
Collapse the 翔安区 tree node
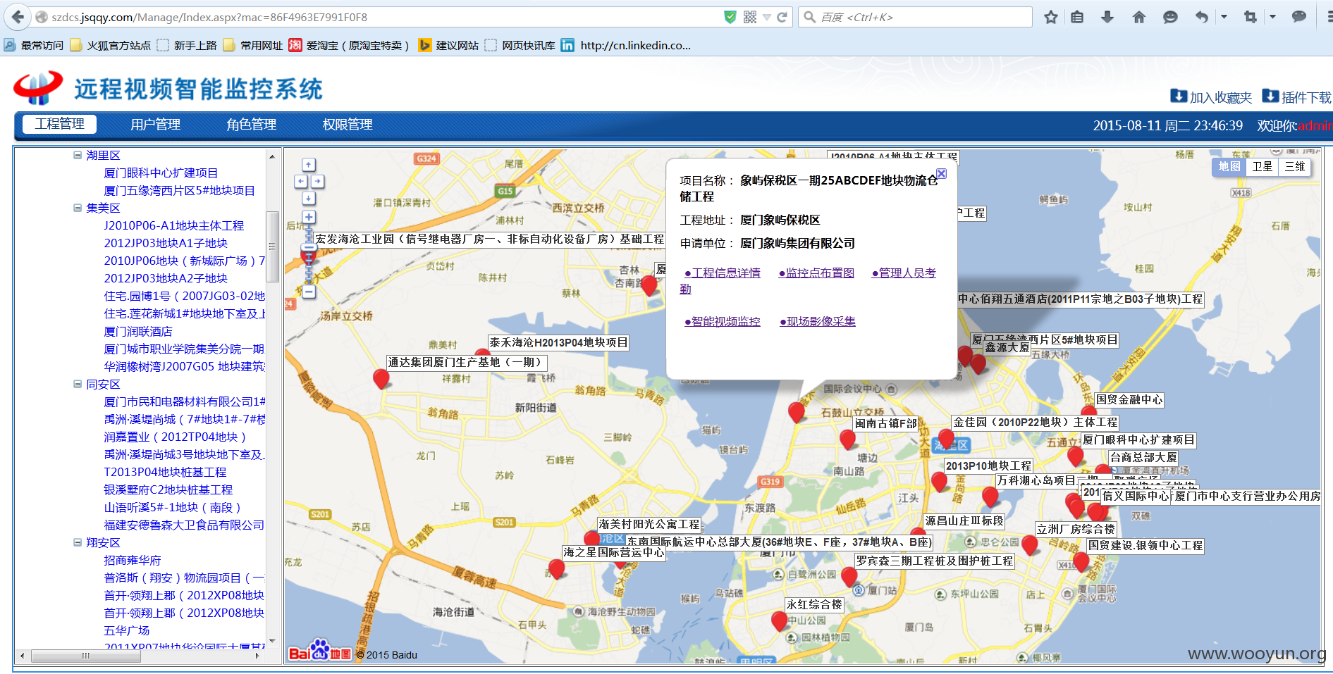78,542
